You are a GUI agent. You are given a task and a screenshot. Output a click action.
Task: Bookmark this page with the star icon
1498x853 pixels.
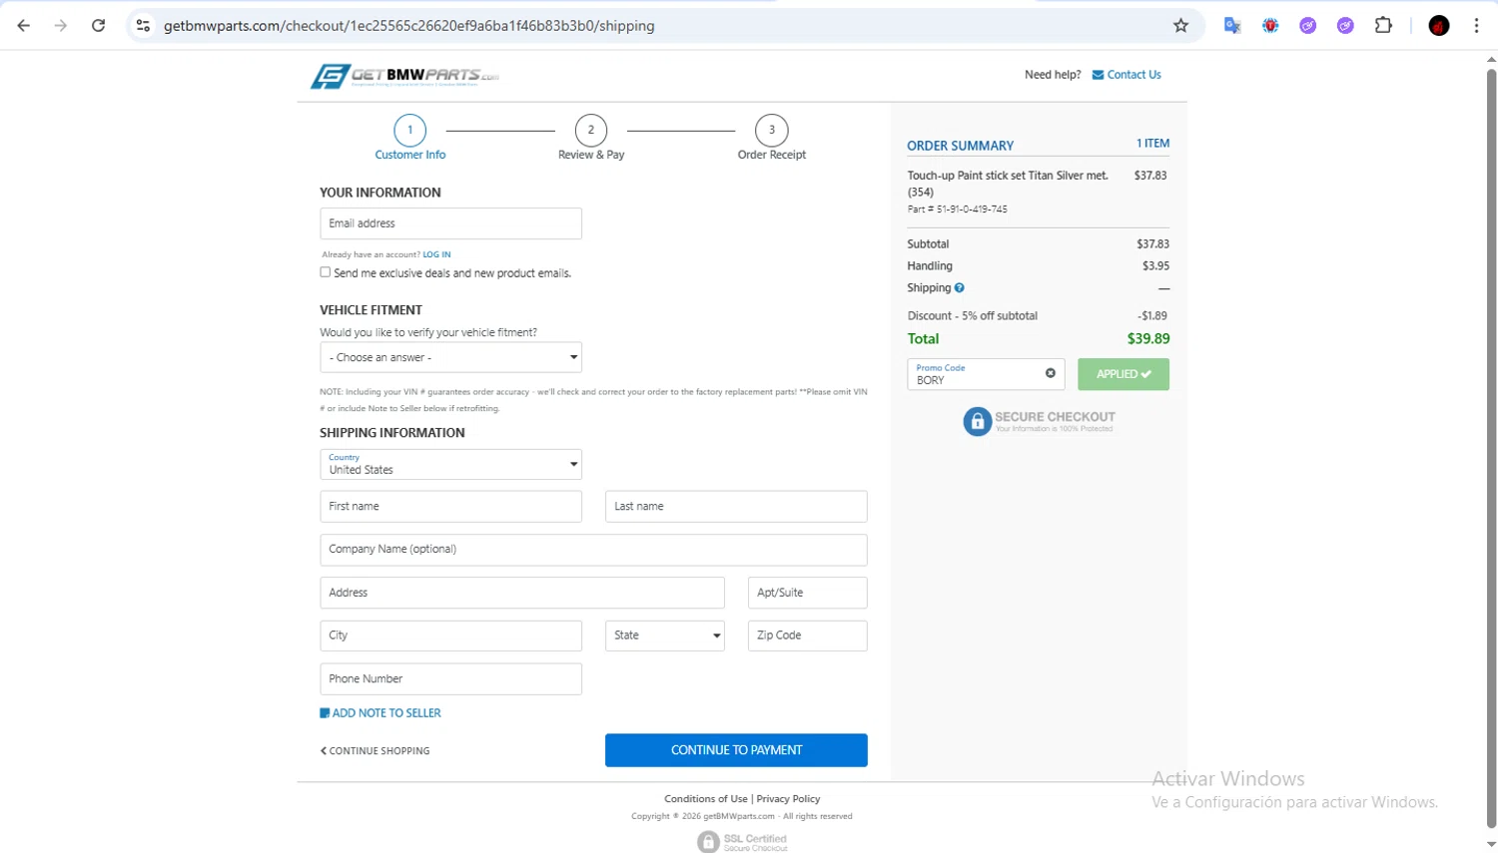(1180, 26)
